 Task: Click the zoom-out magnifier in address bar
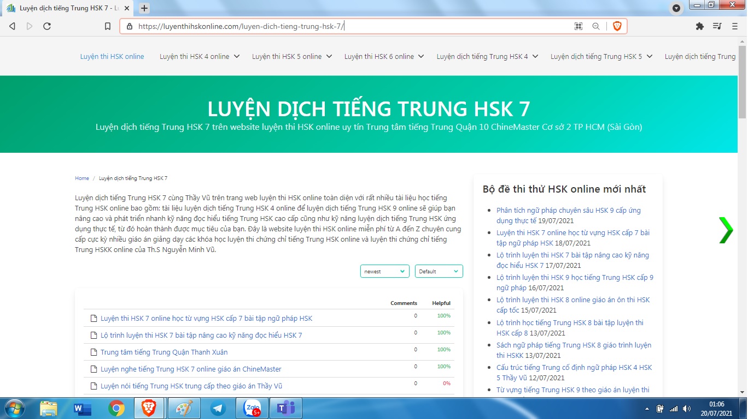(x=596, y=26)
